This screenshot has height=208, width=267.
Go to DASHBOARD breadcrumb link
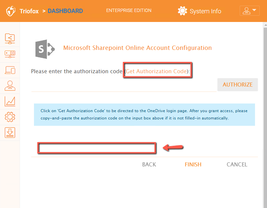click(65, 11)
